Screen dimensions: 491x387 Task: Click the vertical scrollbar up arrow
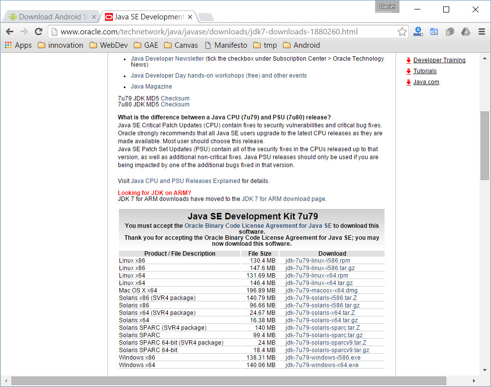(x=485, y=58)
